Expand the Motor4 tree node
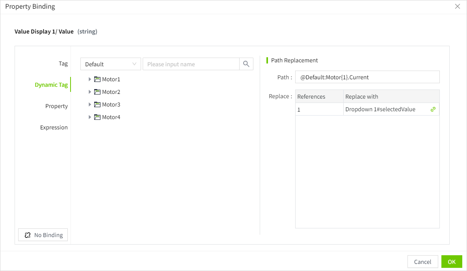The image size is (467, 271). pos(90,117)
